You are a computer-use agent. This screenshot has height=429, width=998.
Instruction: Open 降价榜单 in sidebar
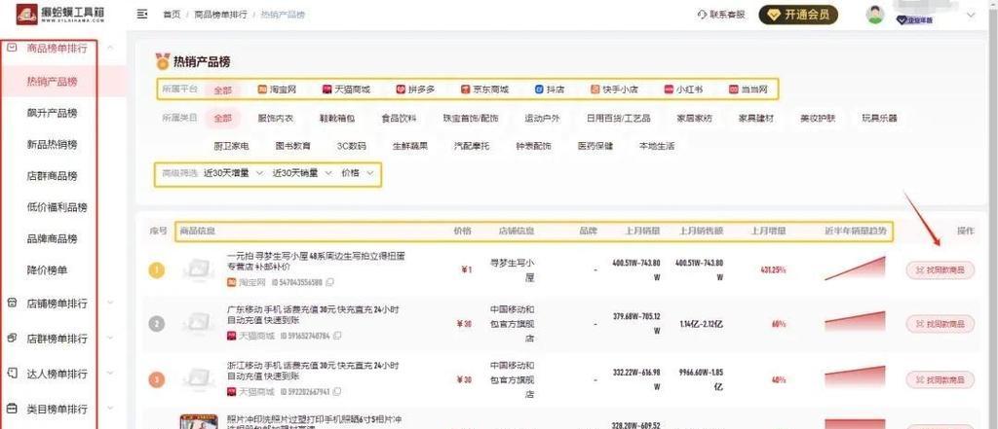(47, 270)
